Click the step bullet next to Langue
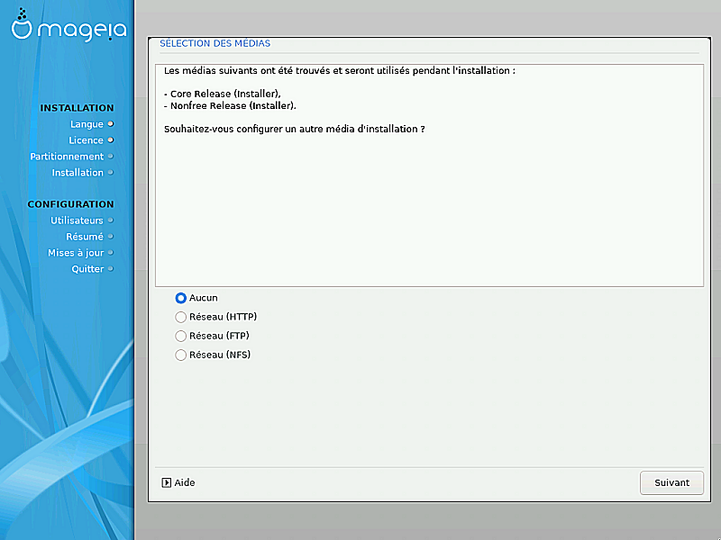This screenshot has width=721, height=540. pyautogui.click(x=110, y=124)
